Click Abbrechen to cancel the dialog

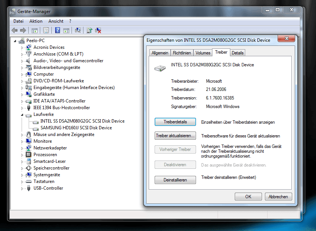point(278,196)
